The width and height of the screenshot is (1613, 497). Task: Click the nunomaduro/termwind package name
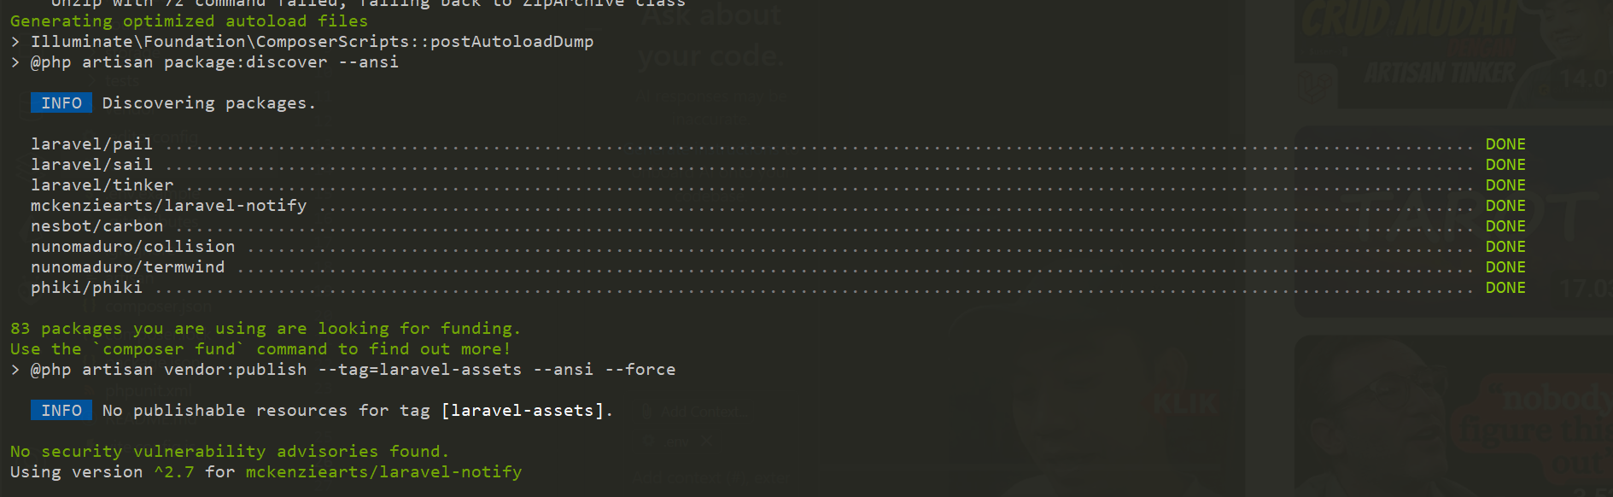[127, 267]
